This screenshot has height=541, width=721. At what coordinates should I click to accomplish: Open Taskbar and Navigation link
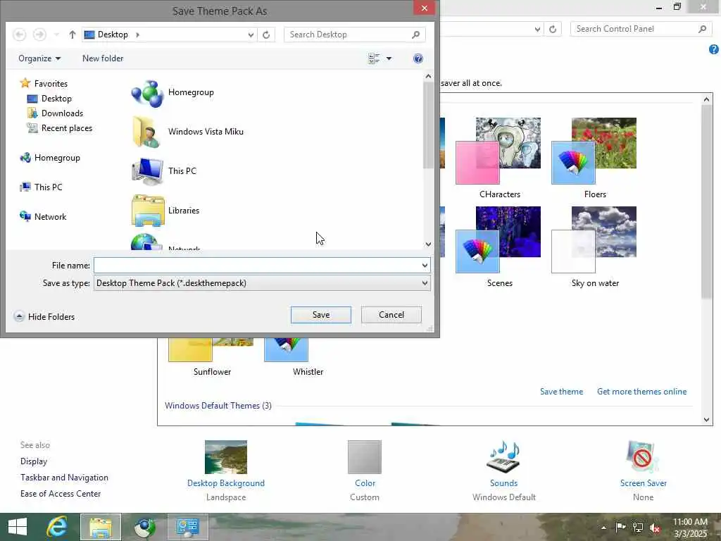[64, 478]
